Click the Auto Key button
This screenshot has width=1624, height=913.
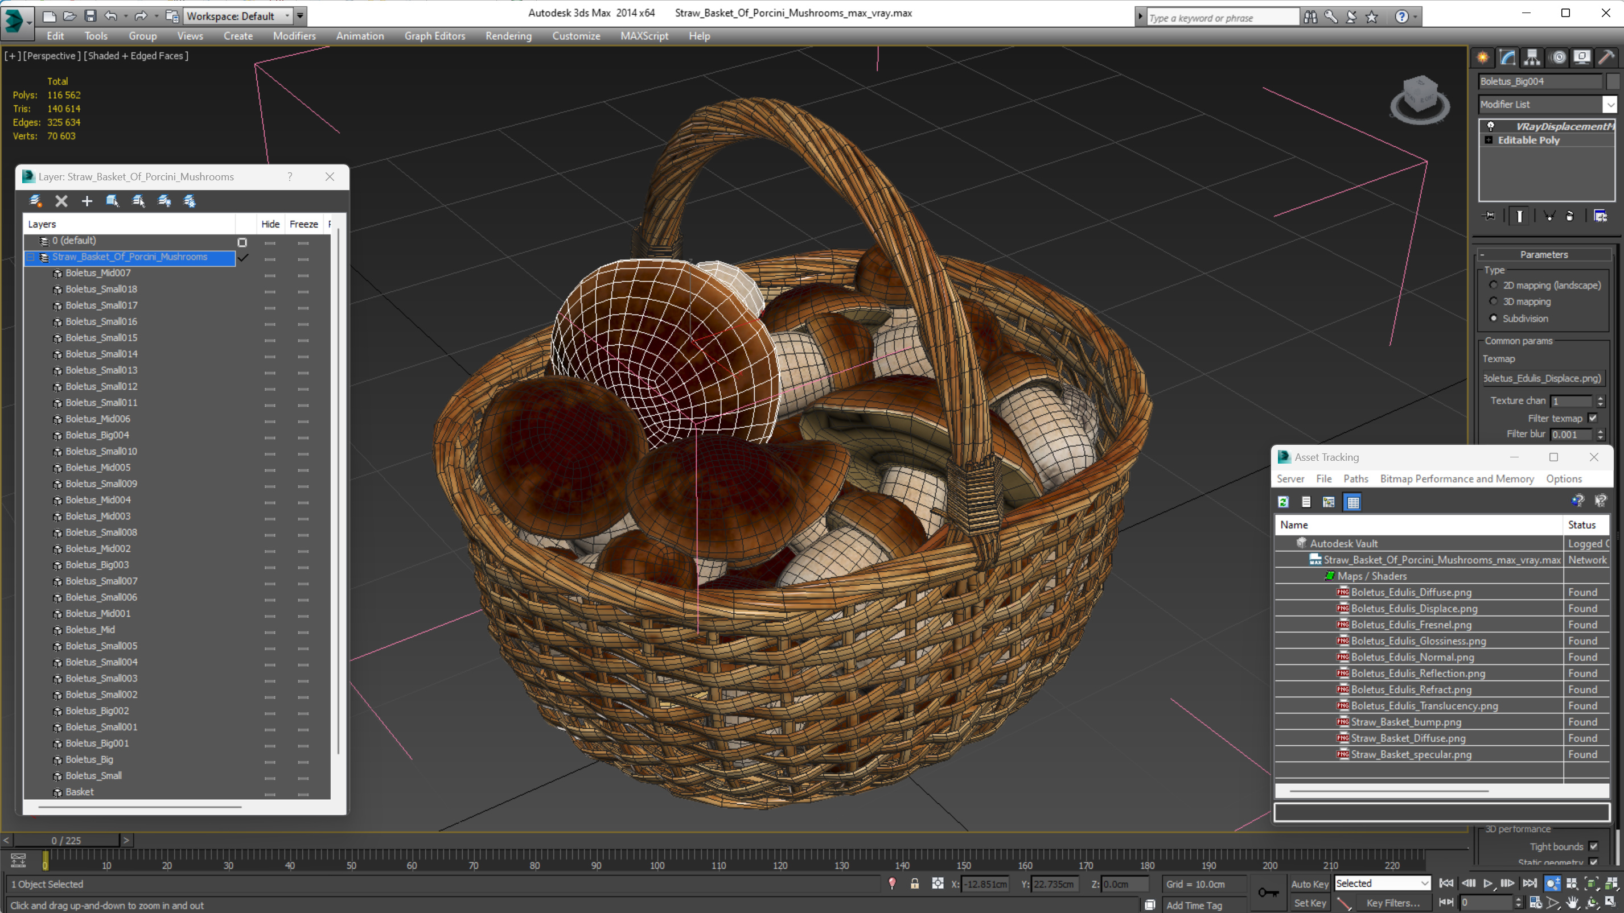pyautogui.click(x=1309, y=884)
